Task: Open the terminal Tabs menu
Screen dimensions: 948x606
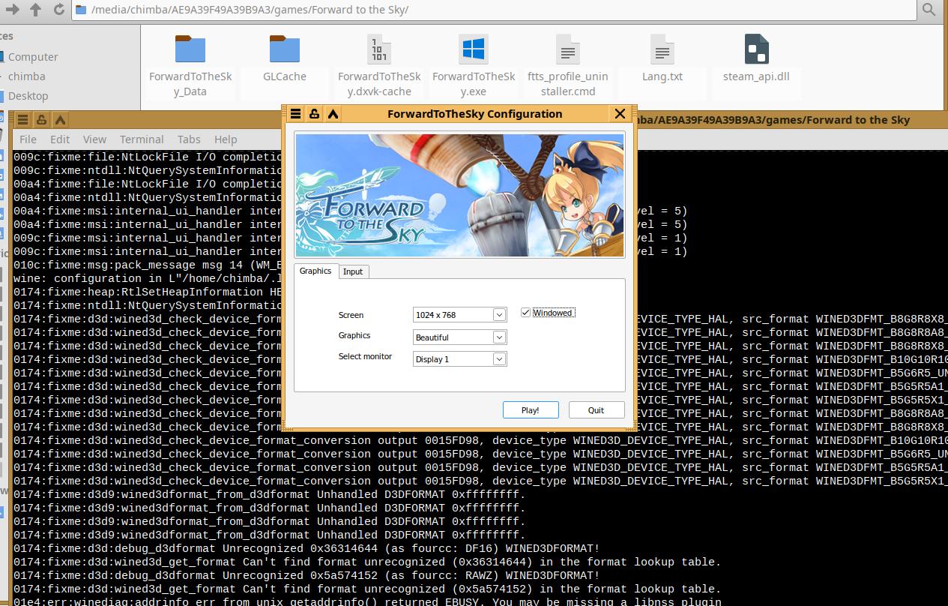Action: click(x=189, y=139)
